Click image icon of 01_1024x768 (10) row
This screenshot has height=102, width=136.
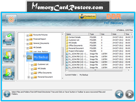(x=67, y=54)
